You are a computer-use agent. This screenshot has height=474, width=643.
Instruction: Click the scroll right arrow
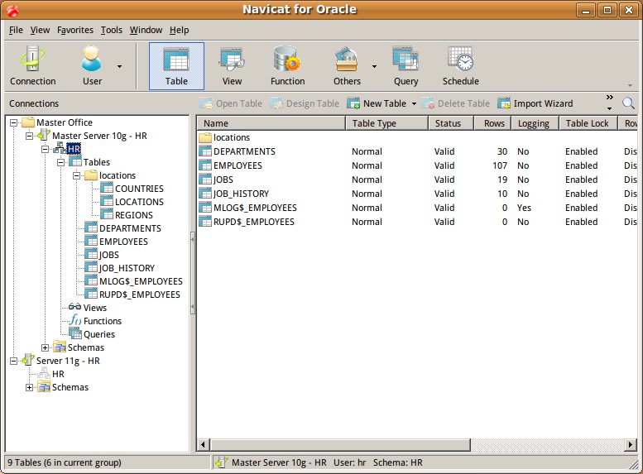coord(631,444)
